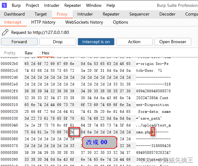Click the row offset 000002b0
198x166 pixels.
[9, 64]
